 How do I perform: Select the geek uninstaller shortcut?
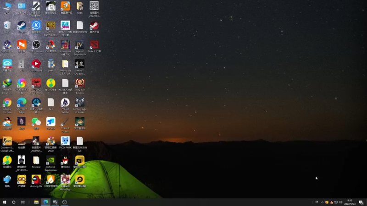(50, 64)
